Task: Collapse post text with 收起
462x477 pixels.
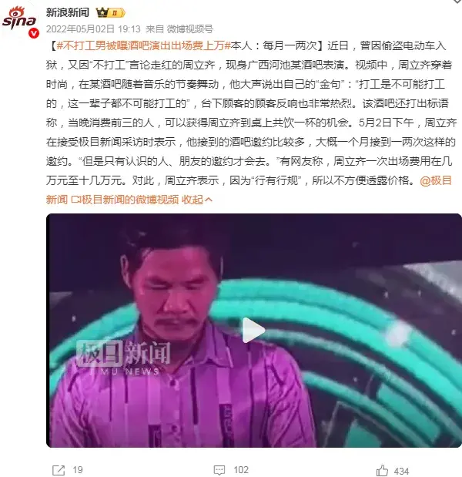Action: (x=192, y=200)
